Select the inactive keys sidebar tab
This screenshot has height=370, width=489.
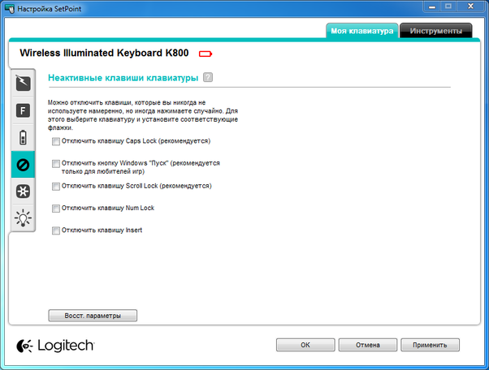[x=23, y=165]
